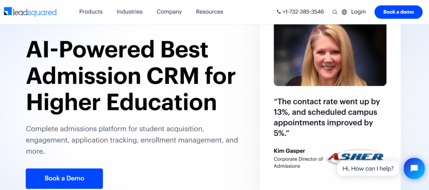Viewport: 429px width, 190px height.
Task: Click the LeadSquared logo
Action: pos(30,12)
